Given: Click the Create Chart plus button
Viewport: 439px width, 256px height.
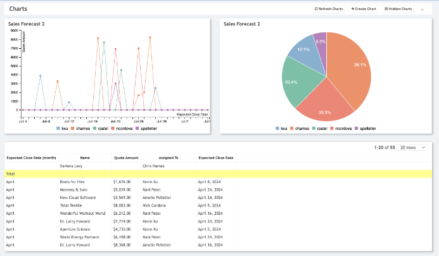Looking at the screenshot, I should 364,9.
